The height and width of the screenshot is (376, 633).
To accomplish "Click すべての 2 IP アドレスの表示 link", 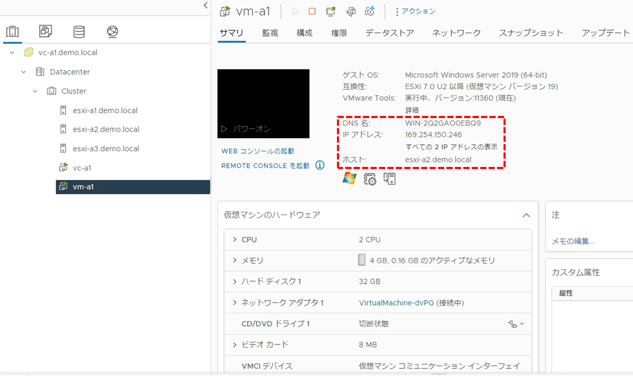I will 451,147.
